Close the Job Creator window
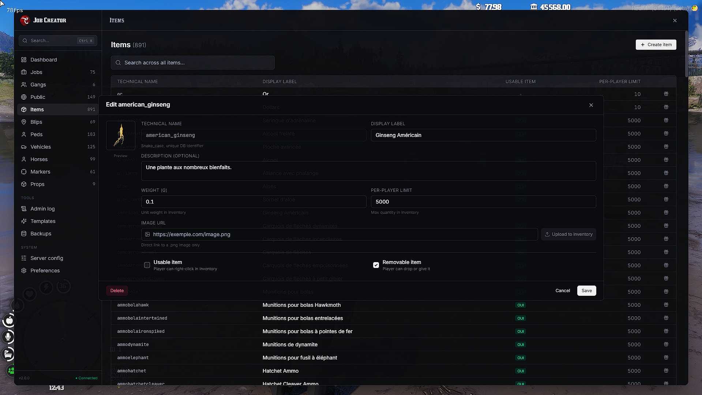702x395 pixels. (675, 21)
